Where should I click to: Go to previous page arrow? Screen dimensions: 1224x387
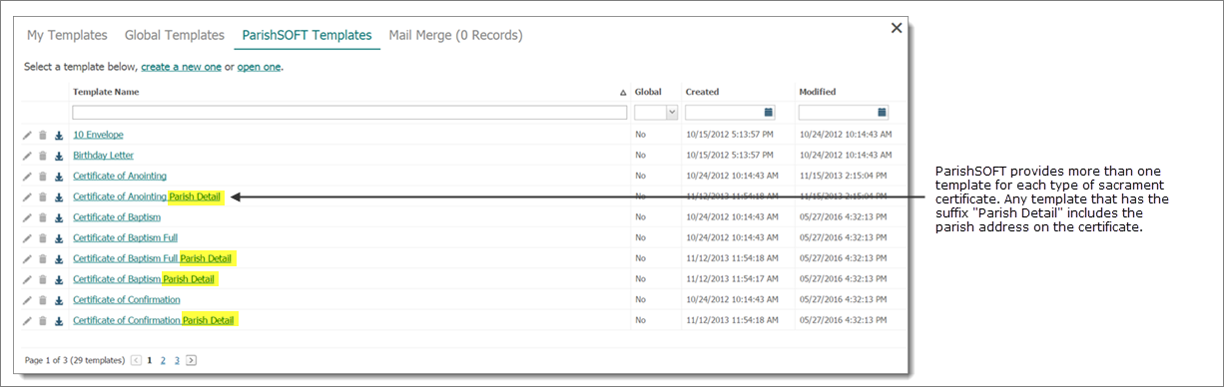(x=137, y=360)
